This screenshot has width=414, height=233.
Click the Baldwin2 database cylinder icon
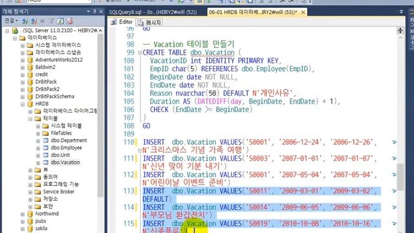(30, 67)
